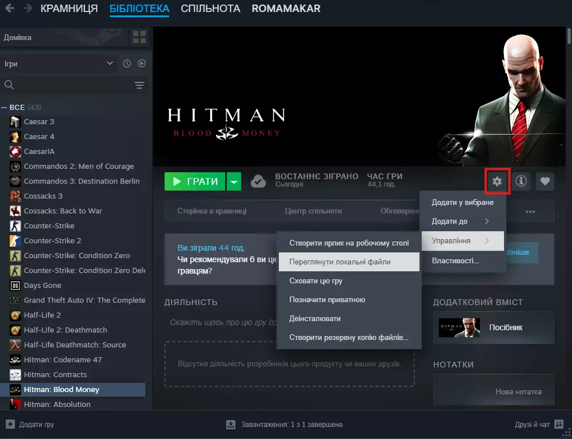Click Commandos 2 game icon
Screen dimensions: 572x439
15,167
